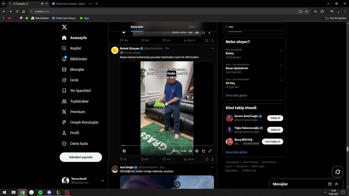
Task: Click Daha fazla göster under Kimi takip etmeli
Action: pos(237,152)
